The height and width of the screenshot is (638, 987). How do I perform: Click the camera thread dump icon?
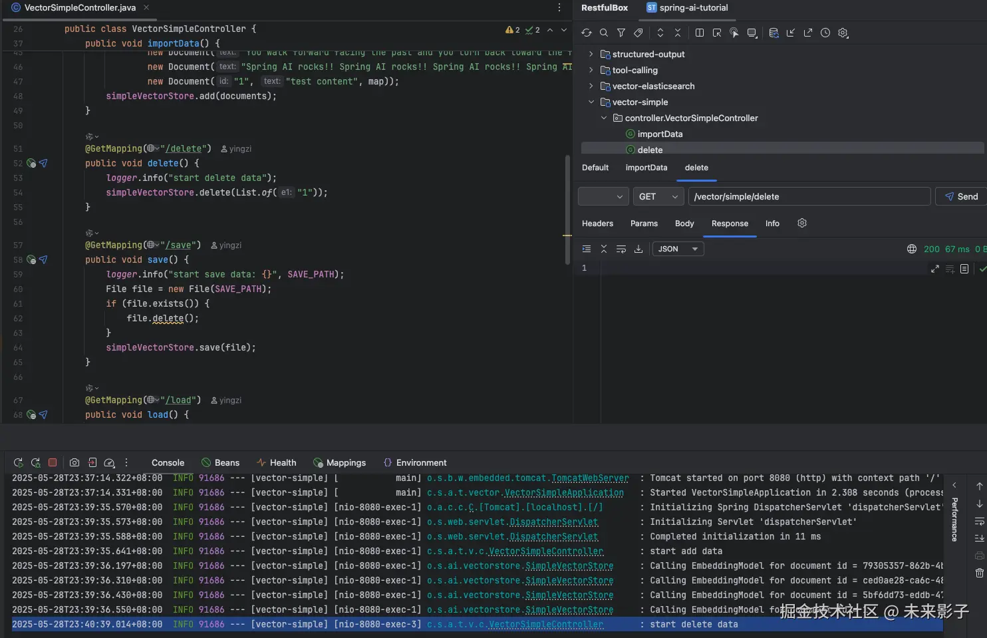pyautogui.click(x=74, y=462)
